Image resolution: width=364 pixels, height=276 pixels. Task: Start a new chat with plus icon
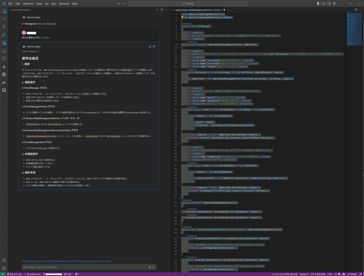click(x=157, y=10)
